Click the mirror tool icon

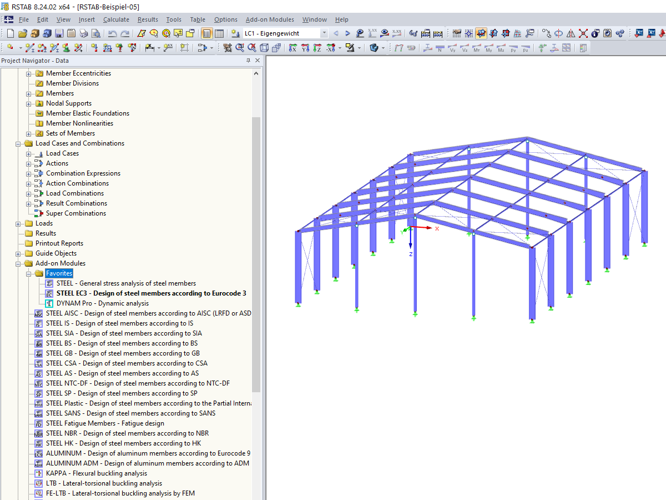[x=571, y=33]
